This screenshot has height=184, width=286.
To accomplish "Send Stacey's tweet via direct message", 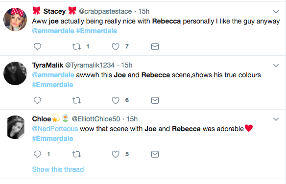I will tap(155, 46).
